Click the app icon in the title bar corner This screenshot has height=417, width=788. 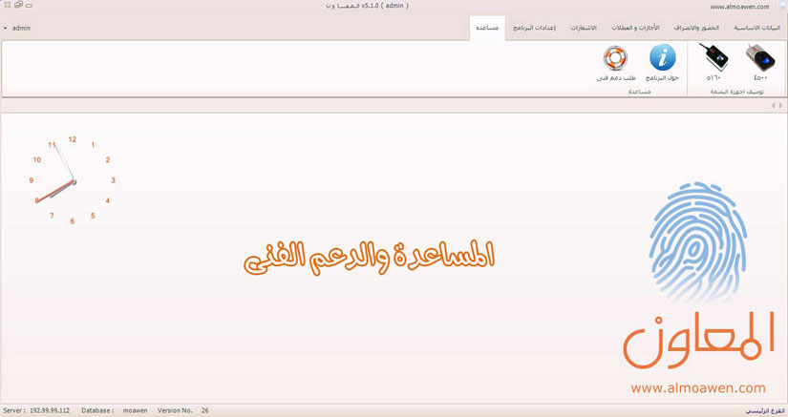[782, 6]
